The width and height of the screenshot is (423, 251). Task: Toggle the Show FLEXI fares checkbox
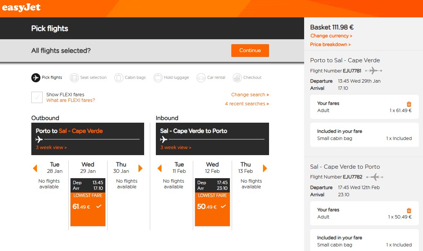[37, 97]
